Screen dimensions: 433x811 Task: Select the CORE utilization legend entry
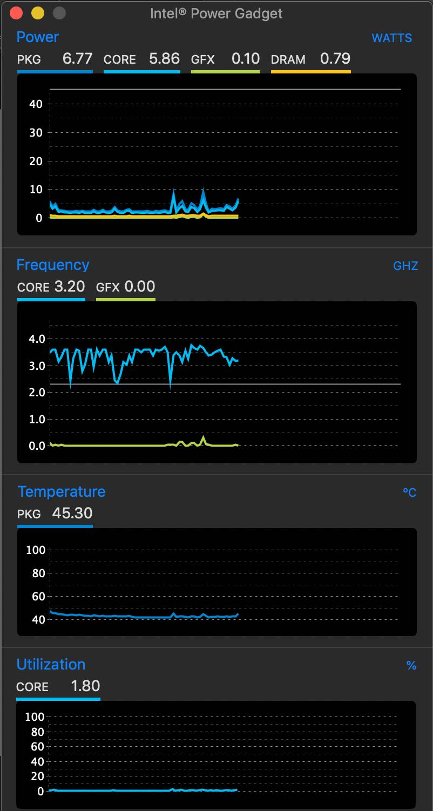pyautogui.click(x=58, y=687)
